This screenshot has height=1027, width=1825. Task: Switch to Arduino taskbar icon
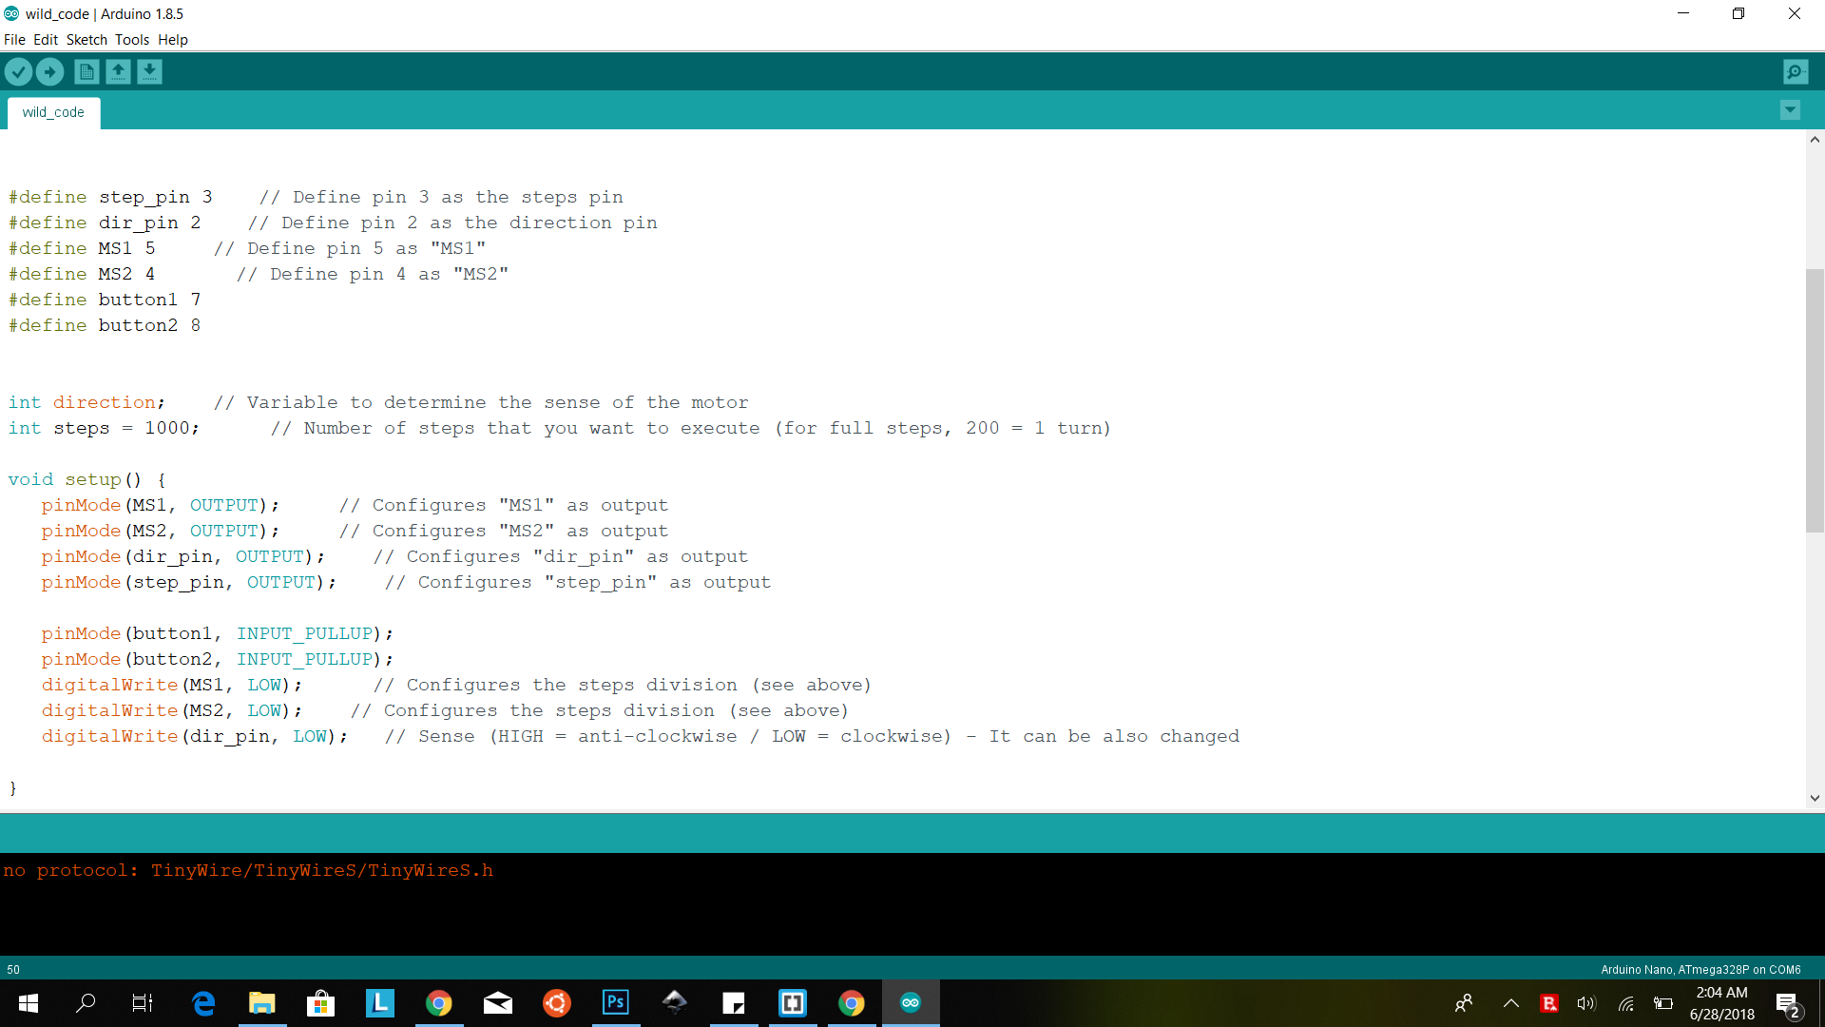[911, 1002]
